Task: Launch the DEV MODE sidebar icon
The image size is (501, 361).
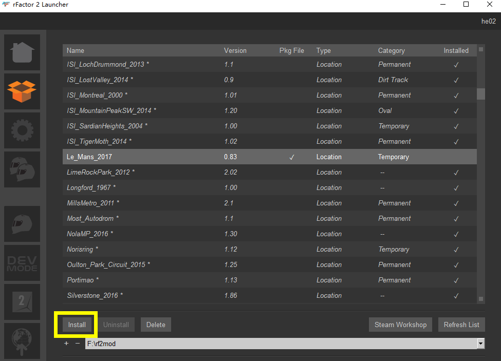Action: [22, 263]
